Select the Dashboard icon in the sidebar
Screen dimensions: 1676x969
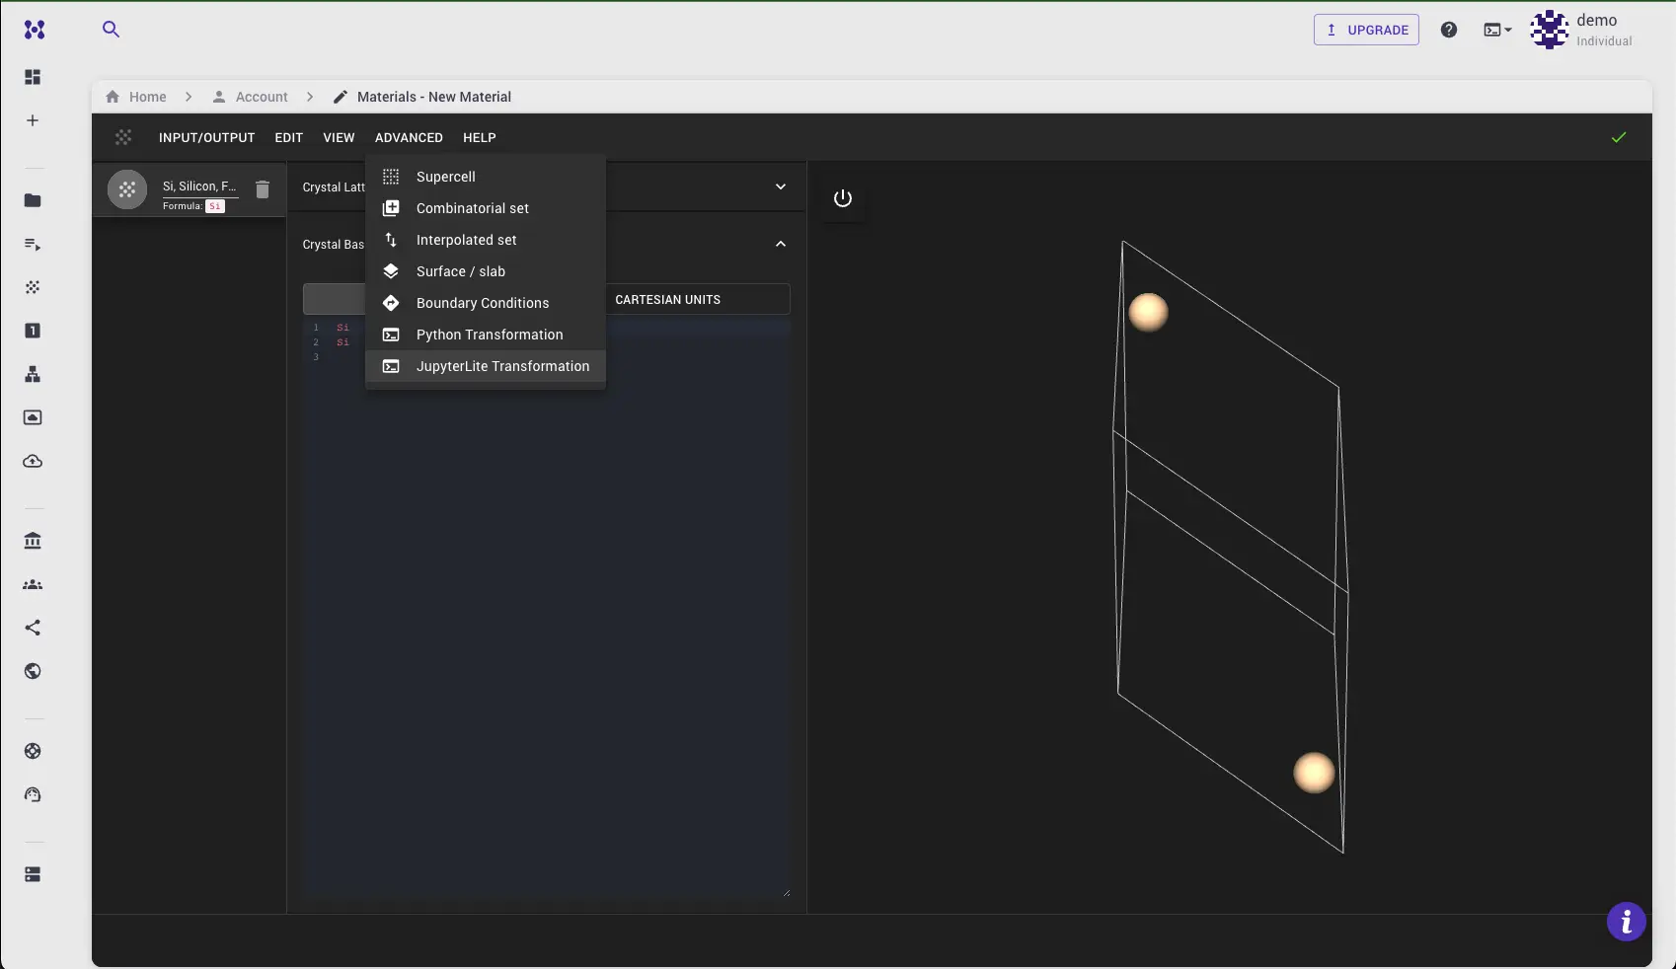(33, 77)
